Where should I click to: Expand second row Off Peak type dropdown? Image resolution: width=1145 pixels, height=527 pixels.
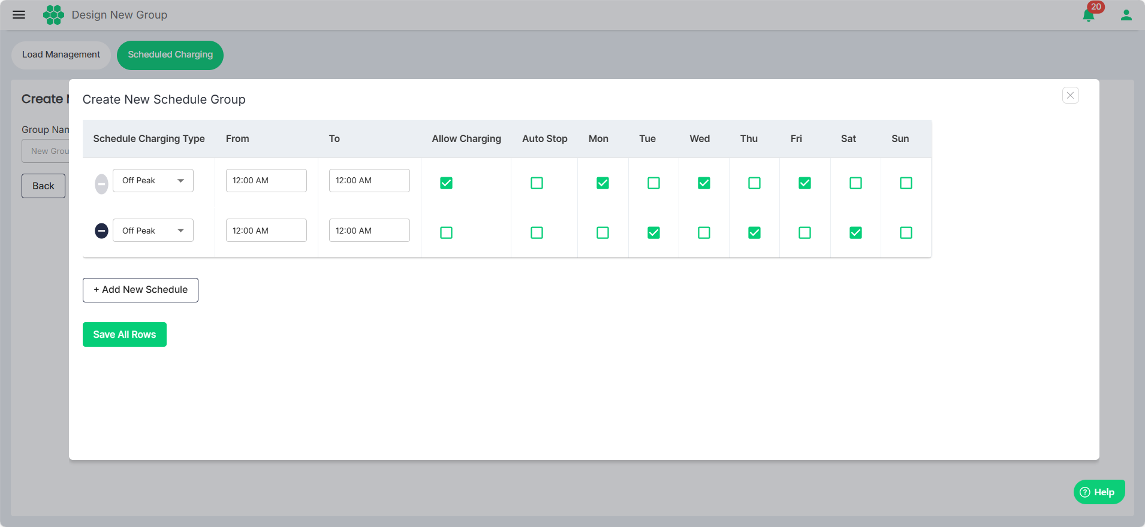pyautogui.click(x=153, y=231)
